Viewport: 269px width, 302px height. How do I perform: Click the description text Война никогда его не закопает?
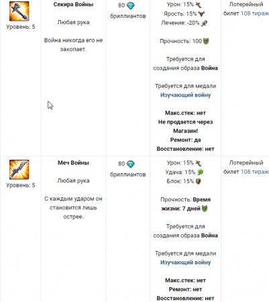(73, 45)
